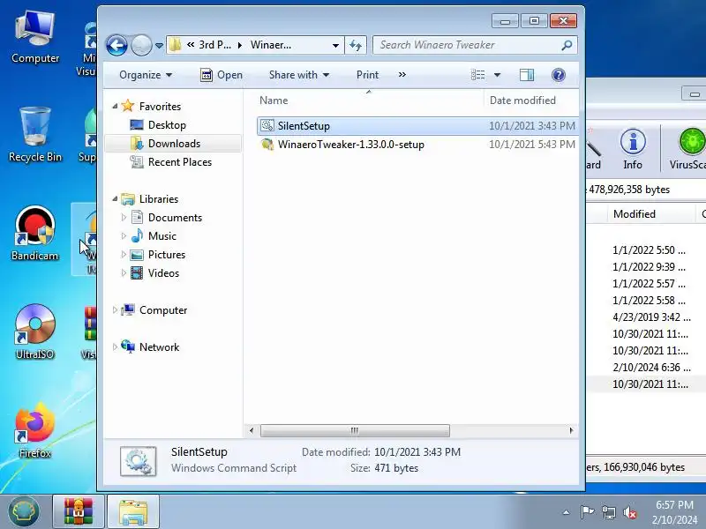The height and width of the screenshot is (529, 706).
Task: Open the Action Center flag icon
Action: click(587, 512)
